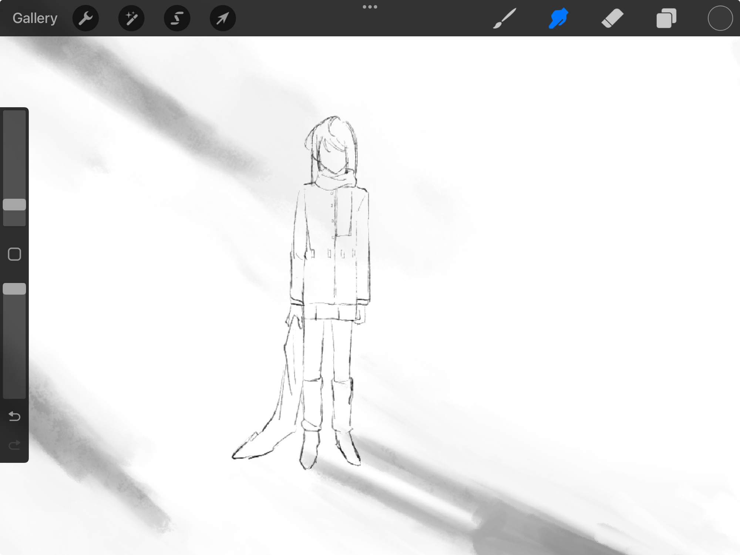Open the Layers panel

(666, 18)
